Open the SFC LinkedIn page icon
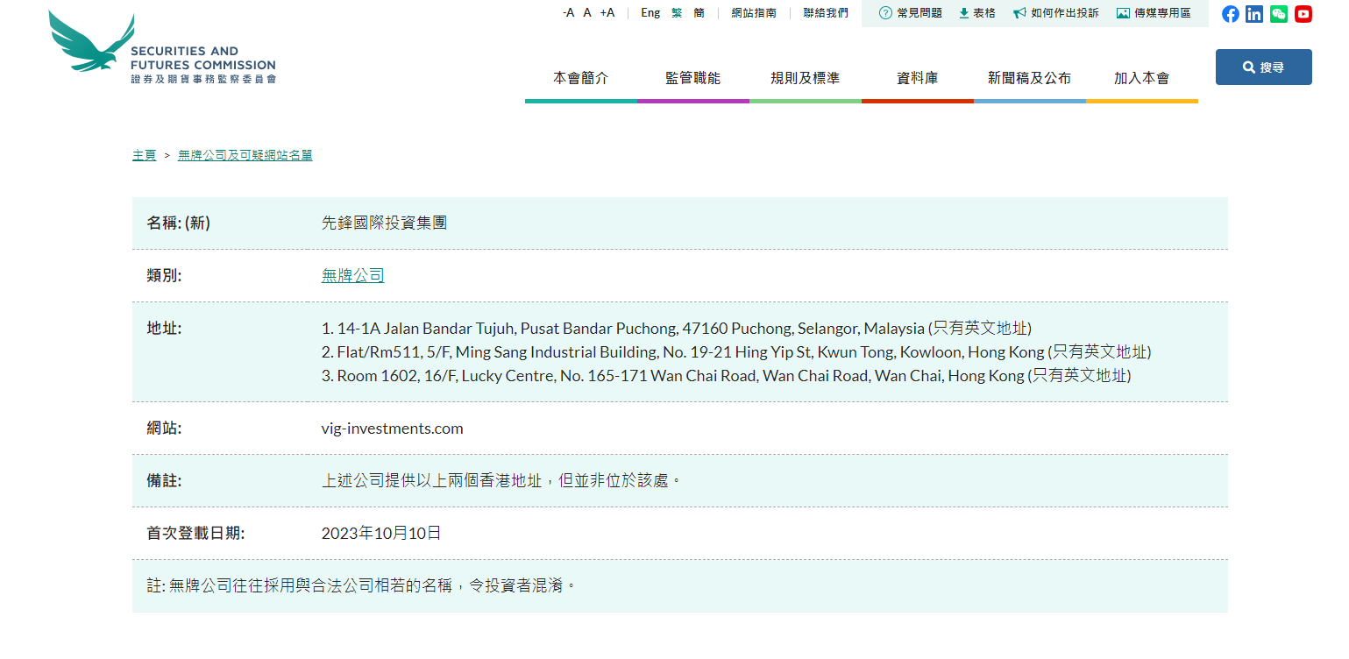This screenshot has height=659, width=1349. pos(1254,14)
